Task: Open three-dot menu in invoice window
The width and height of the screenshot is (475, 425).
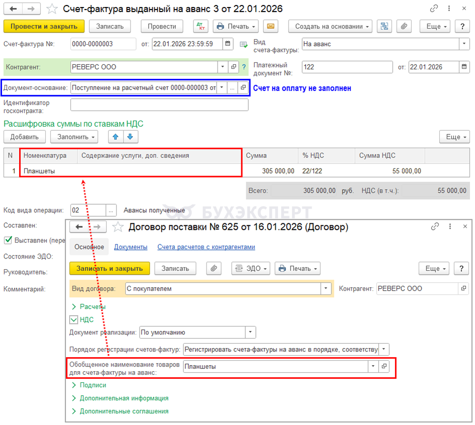Action: (449, 9)
